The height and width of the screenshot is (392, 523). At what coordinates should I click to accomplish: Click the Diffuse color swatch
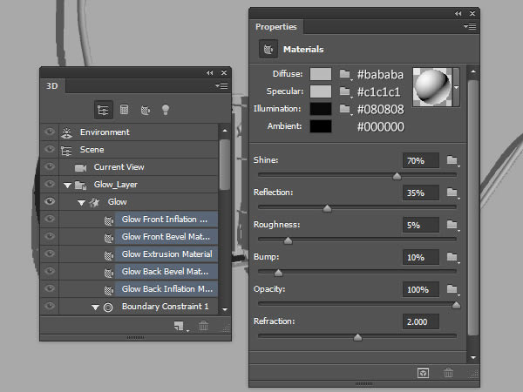pyautogui.click(x=321, y=74)
